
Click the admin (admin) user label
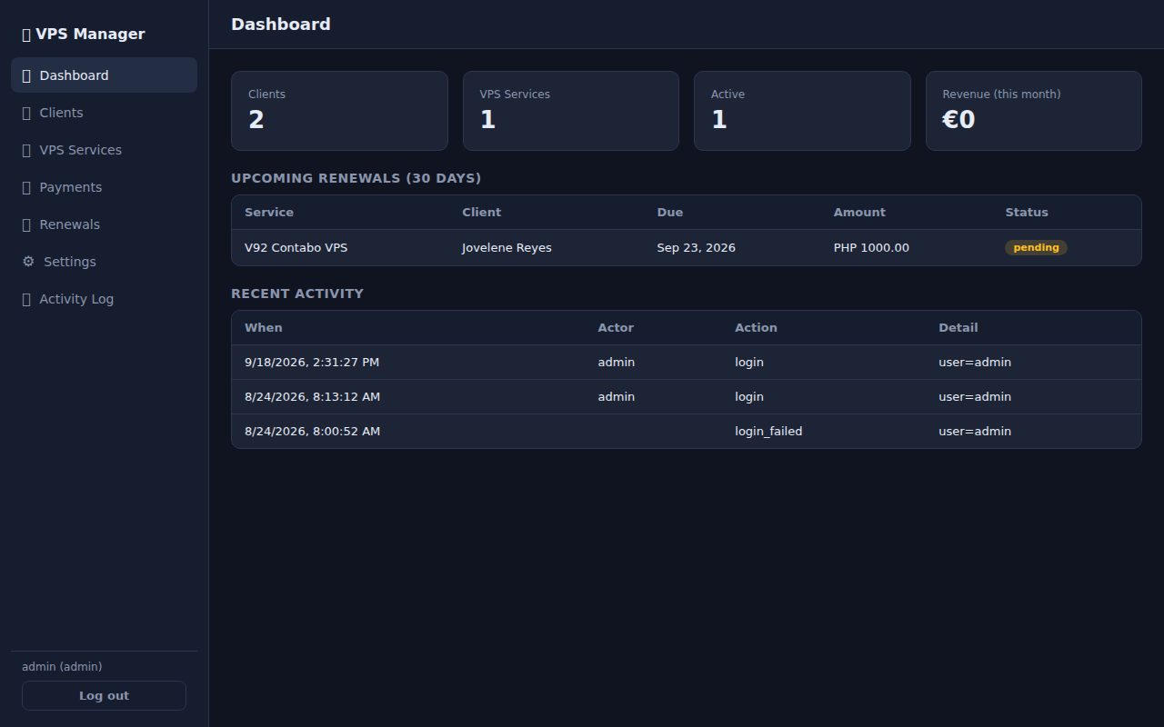(x=62, y=667)
